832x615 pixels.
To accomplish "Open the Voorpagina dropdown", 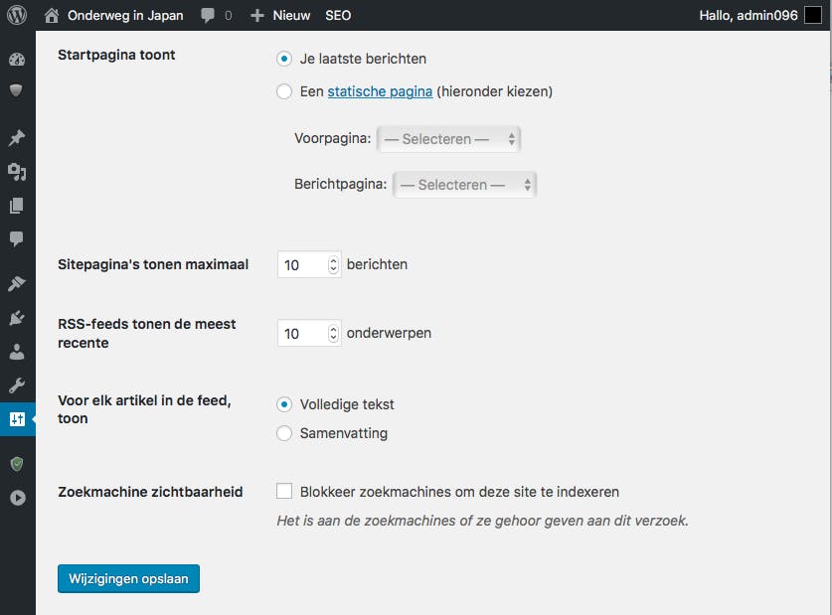I will click(449, 139).
